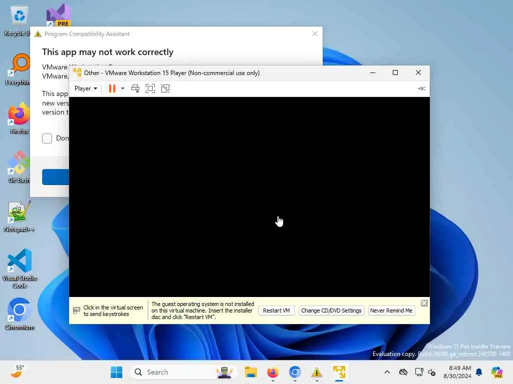Click inside the black virtual machine screen
The image size is (513, 384).
[x=249, y=197]
